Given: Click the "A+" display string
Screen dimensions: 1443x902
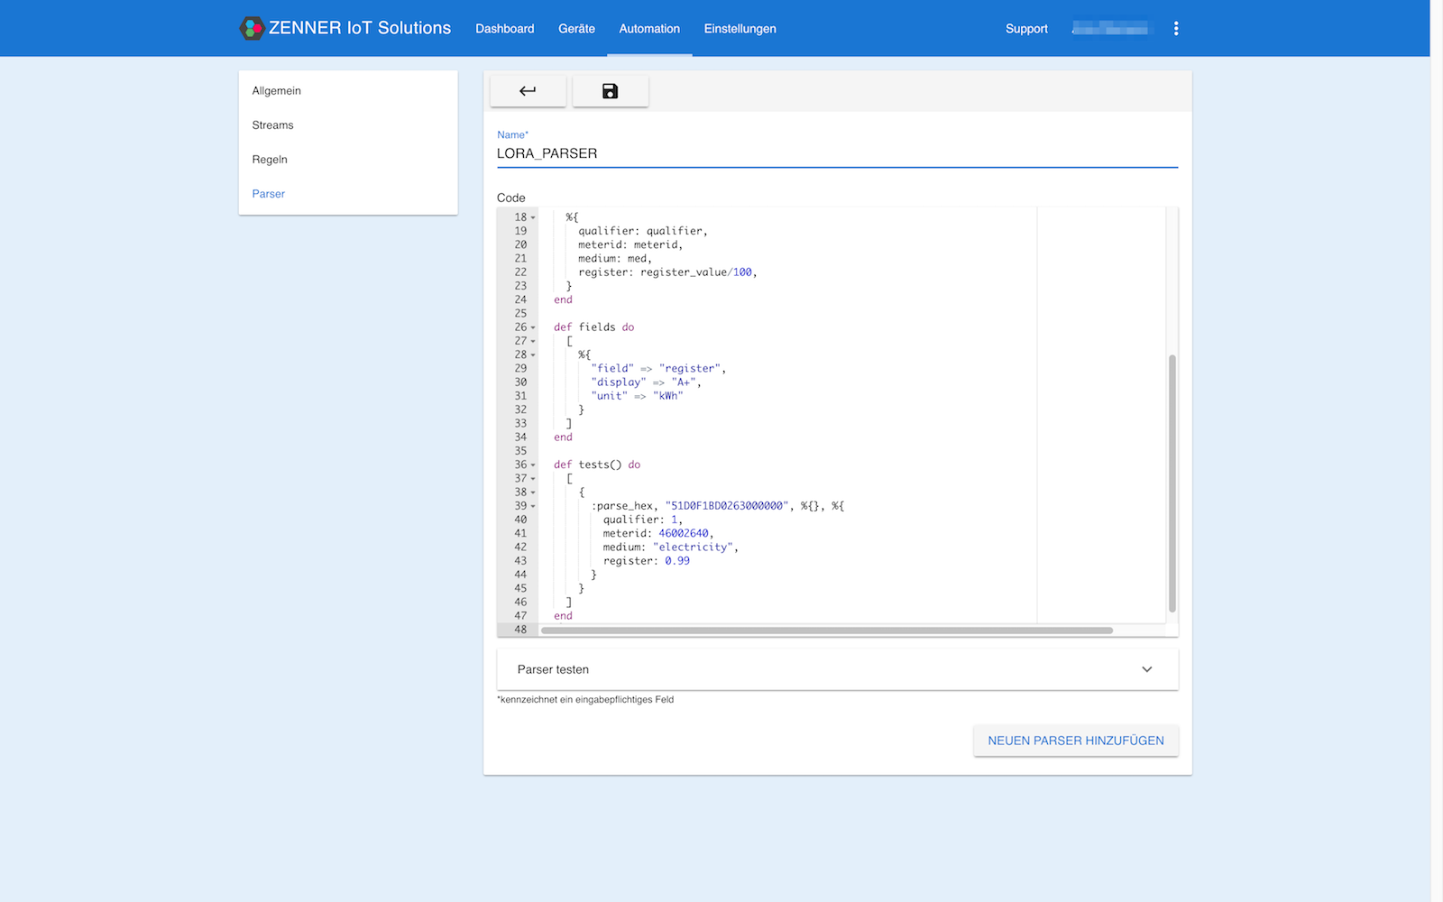Looking at the screenshot, I should (684, 382).
